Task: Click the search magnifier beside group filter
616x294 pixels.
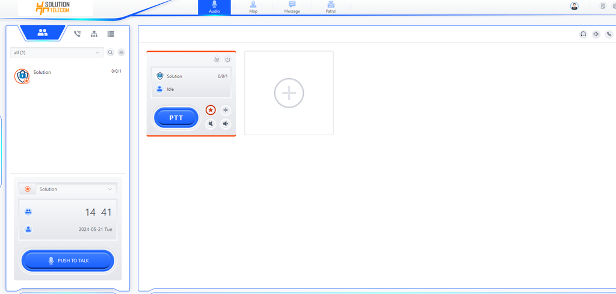Action: (111, 53)
